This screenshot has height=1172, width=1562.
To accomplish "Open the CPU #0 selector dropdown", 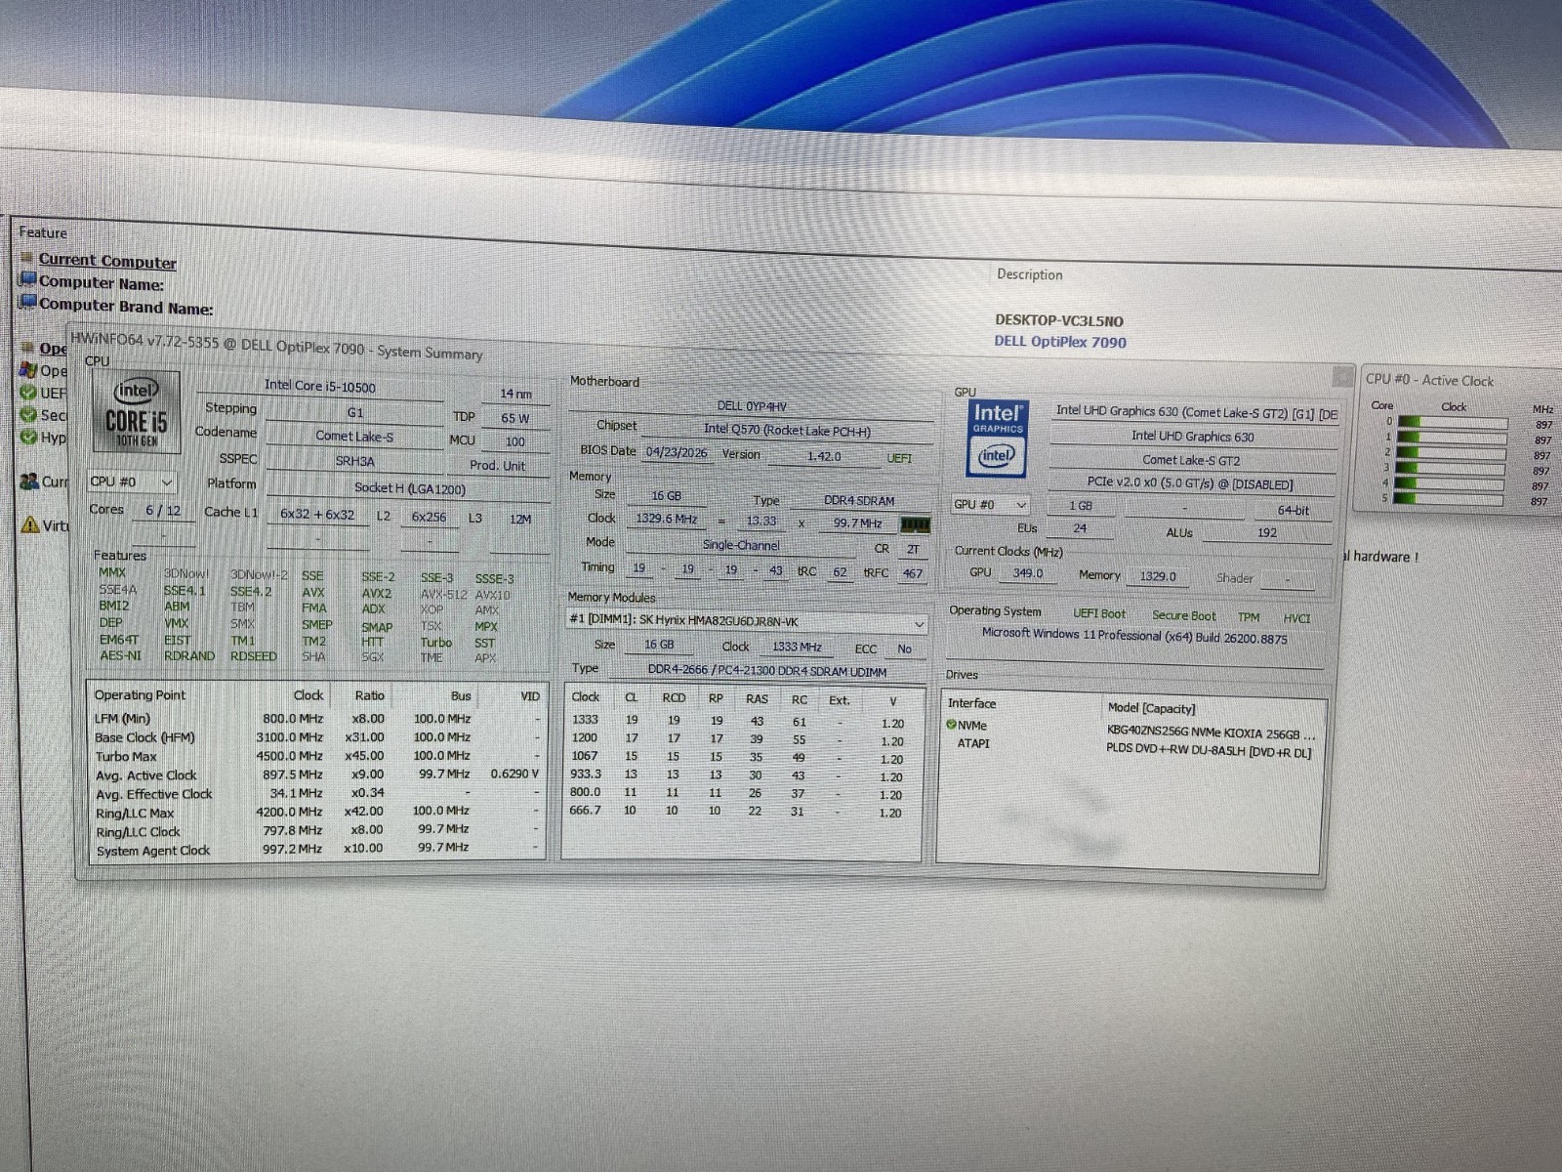I will coord(132,481).
